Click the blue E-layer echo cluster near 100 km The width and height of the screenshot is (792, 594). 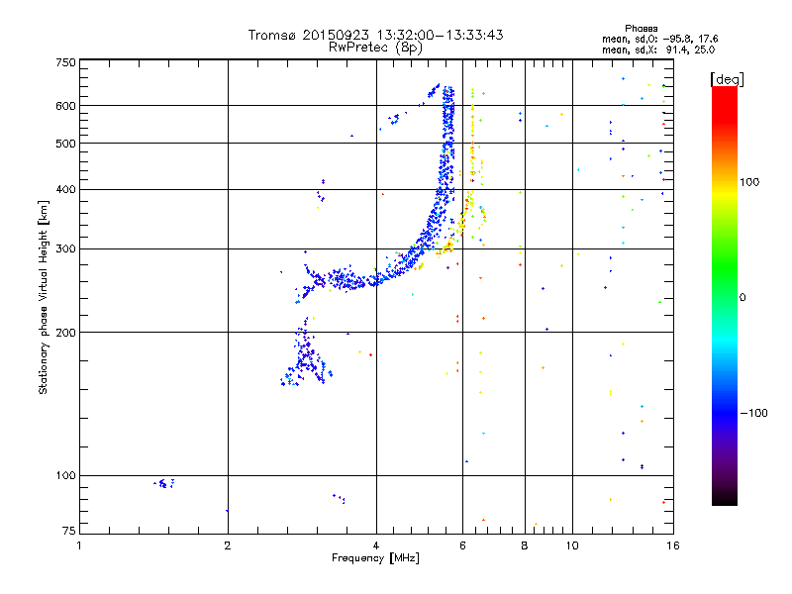(163, 483)
